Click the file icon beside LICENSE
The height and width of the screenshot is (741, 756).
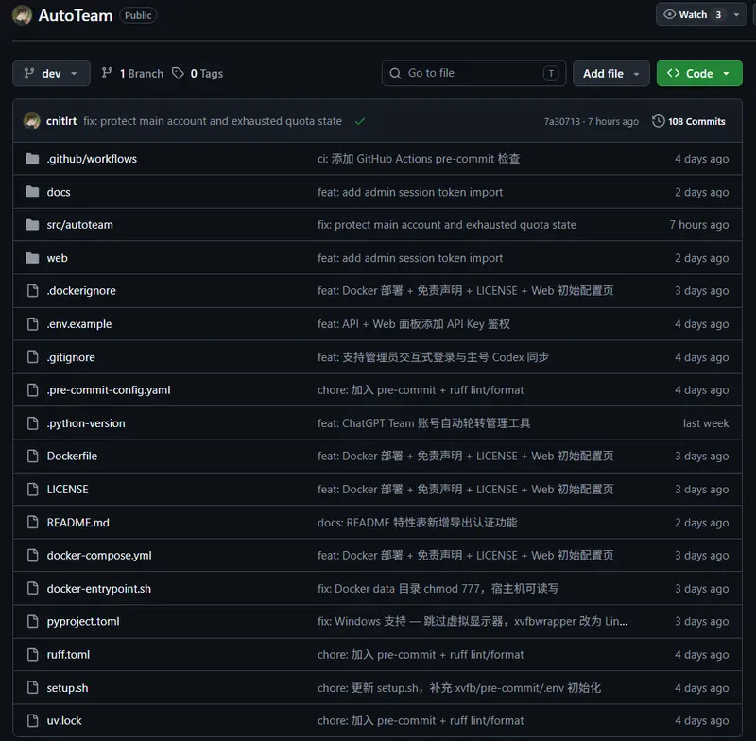[x=33, y=490]
